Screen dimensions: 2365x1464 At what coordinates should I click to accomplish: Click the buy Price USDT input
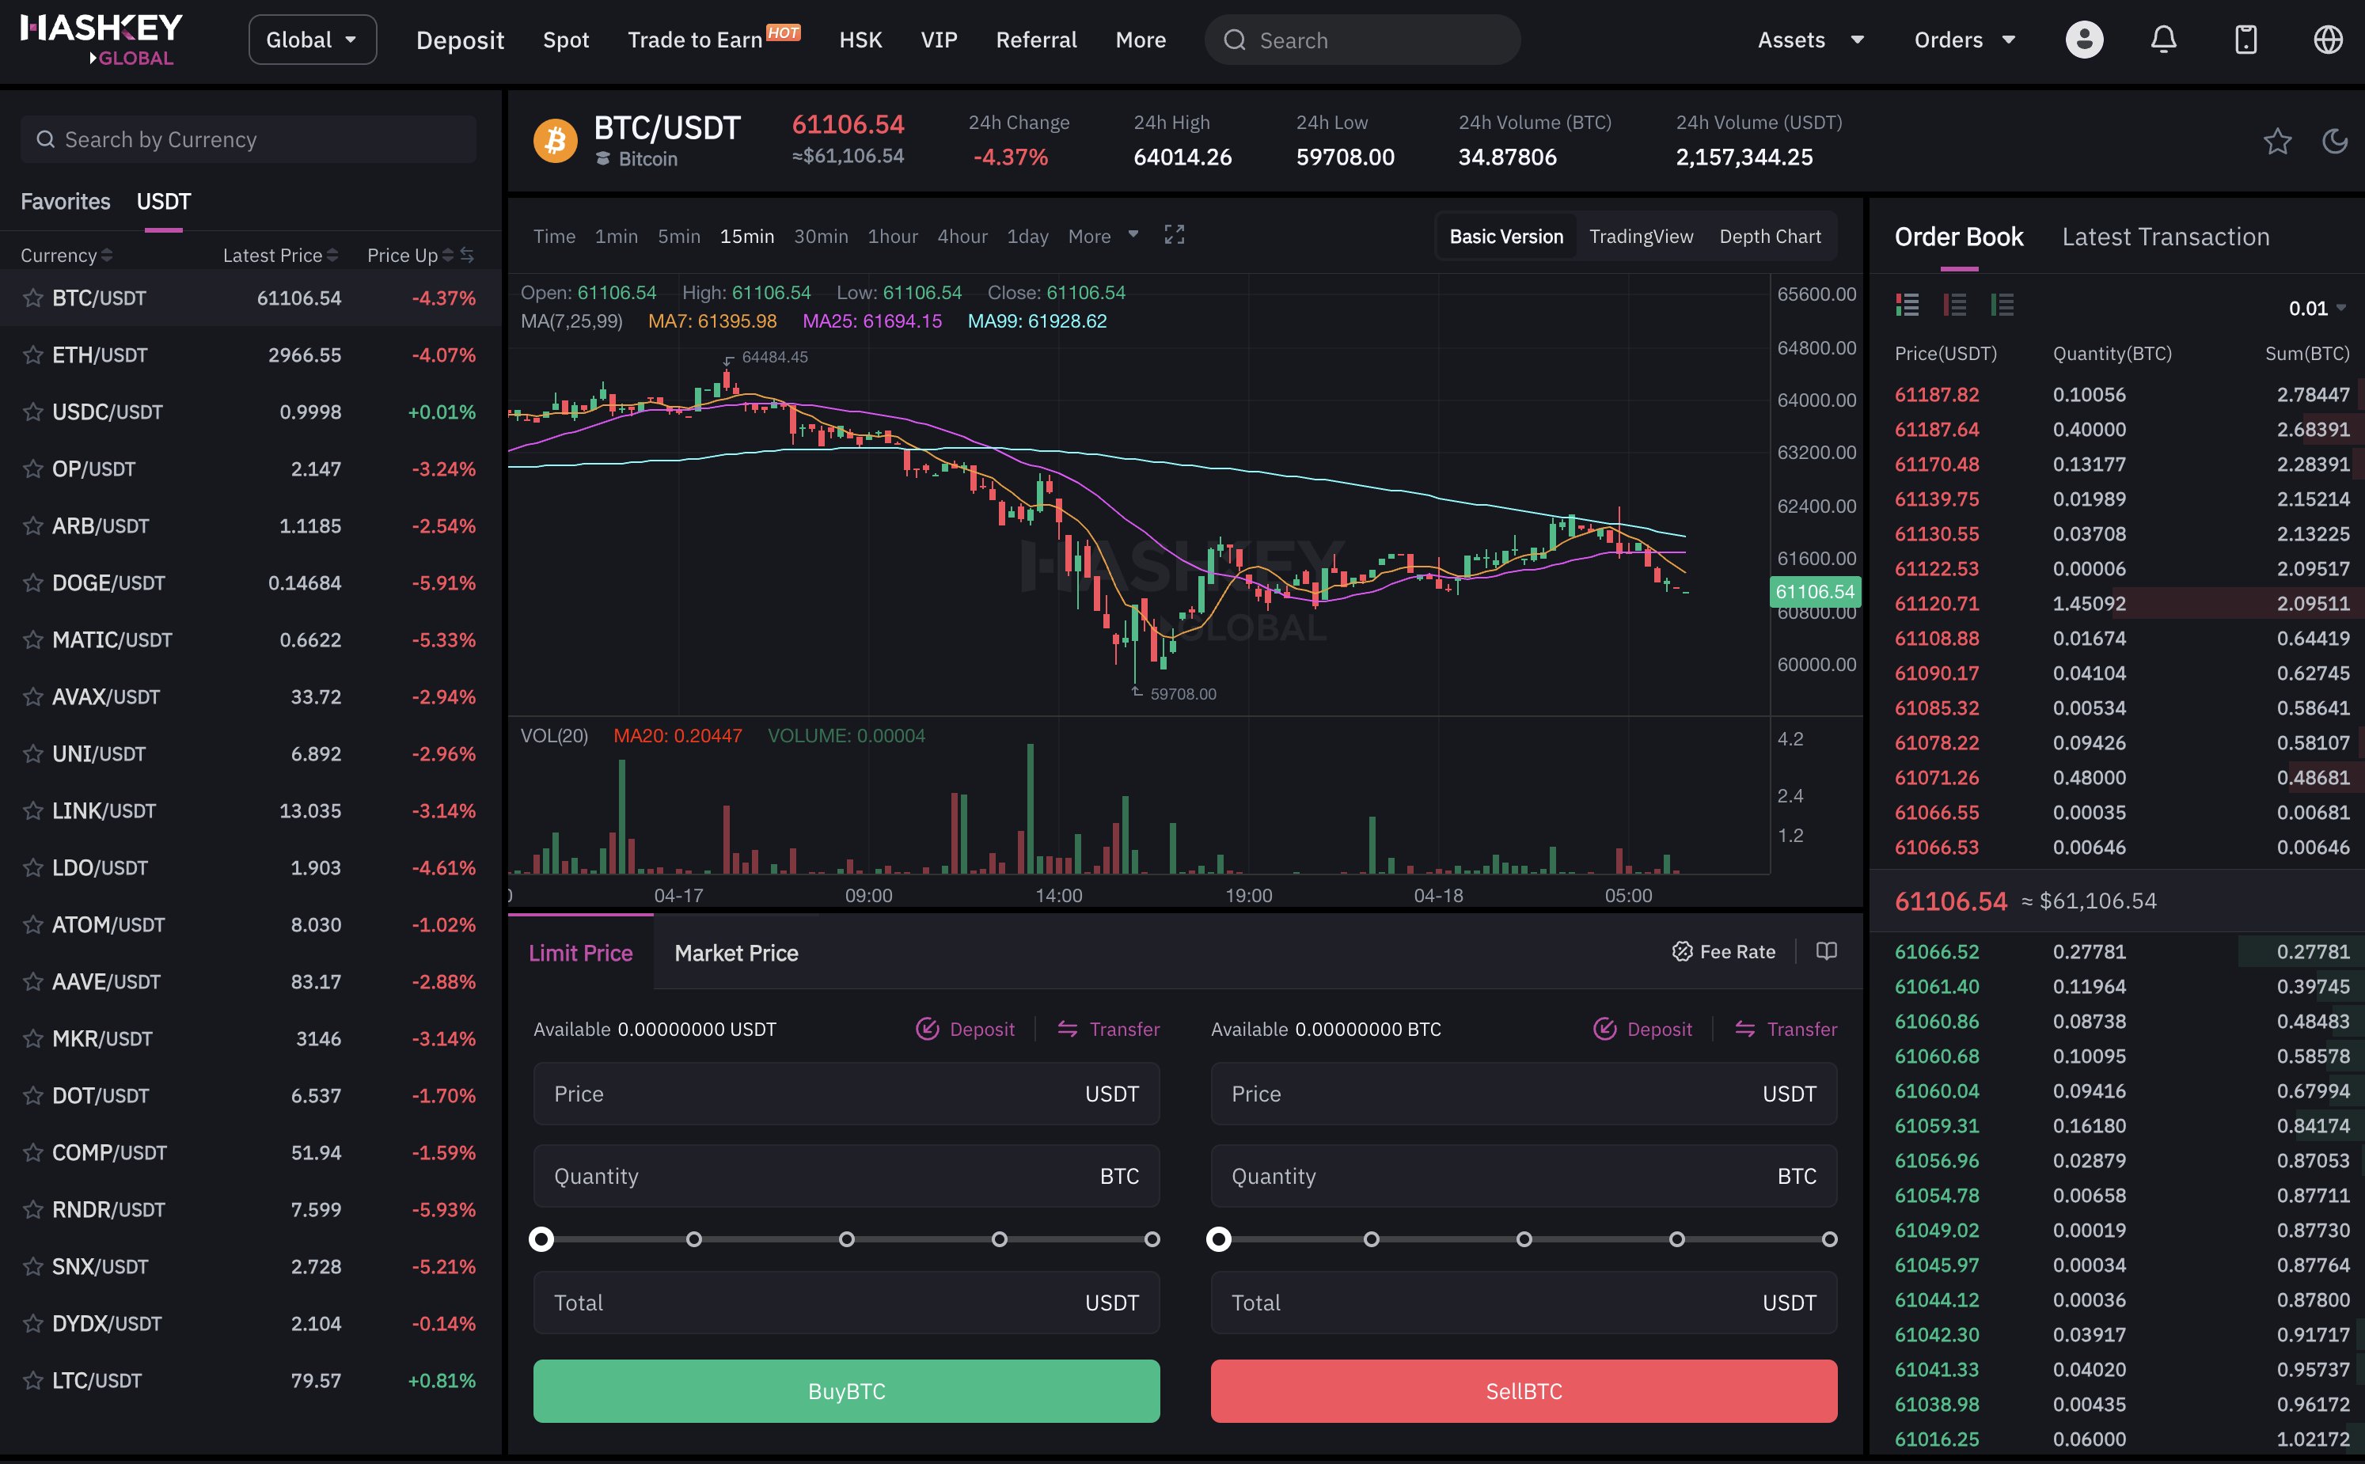pyautogui.click(x=846, y=1093)
